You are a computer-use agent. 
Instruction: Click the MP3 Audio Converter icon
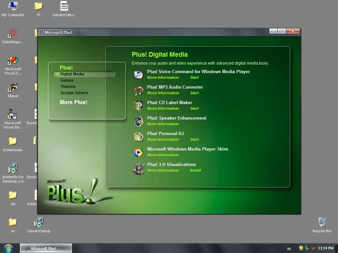[x=138, y=91]
